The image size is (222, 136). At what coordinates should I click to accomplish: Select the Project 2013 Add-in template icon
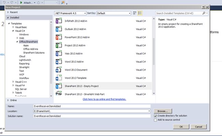coord(59,45)
